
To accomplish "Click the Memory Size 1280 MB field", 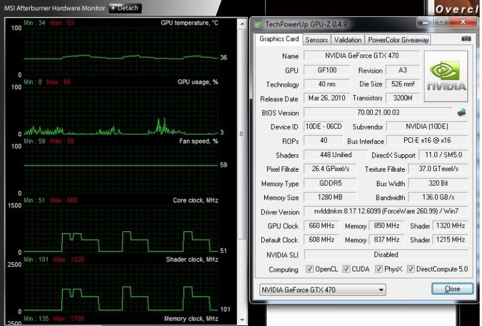I will pyautogui.click(x=330, y=197).
